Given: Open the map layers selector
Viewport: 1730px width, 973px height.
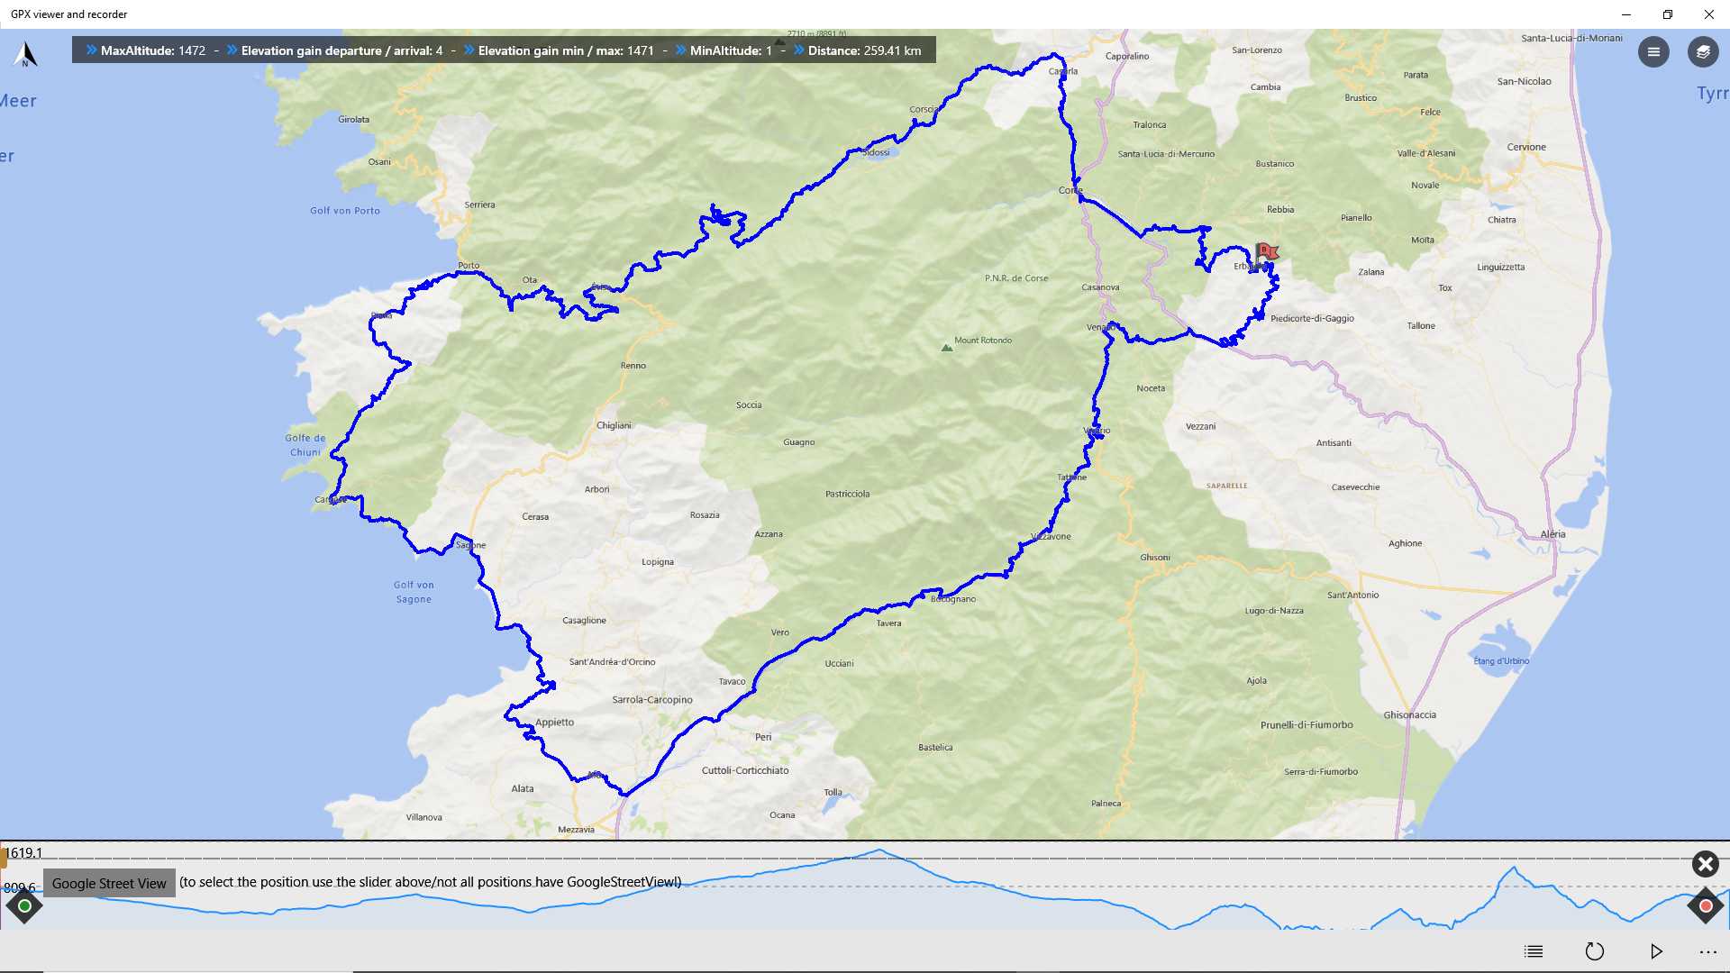Looking at the screenshot, I should click(x=1702, y=52).
